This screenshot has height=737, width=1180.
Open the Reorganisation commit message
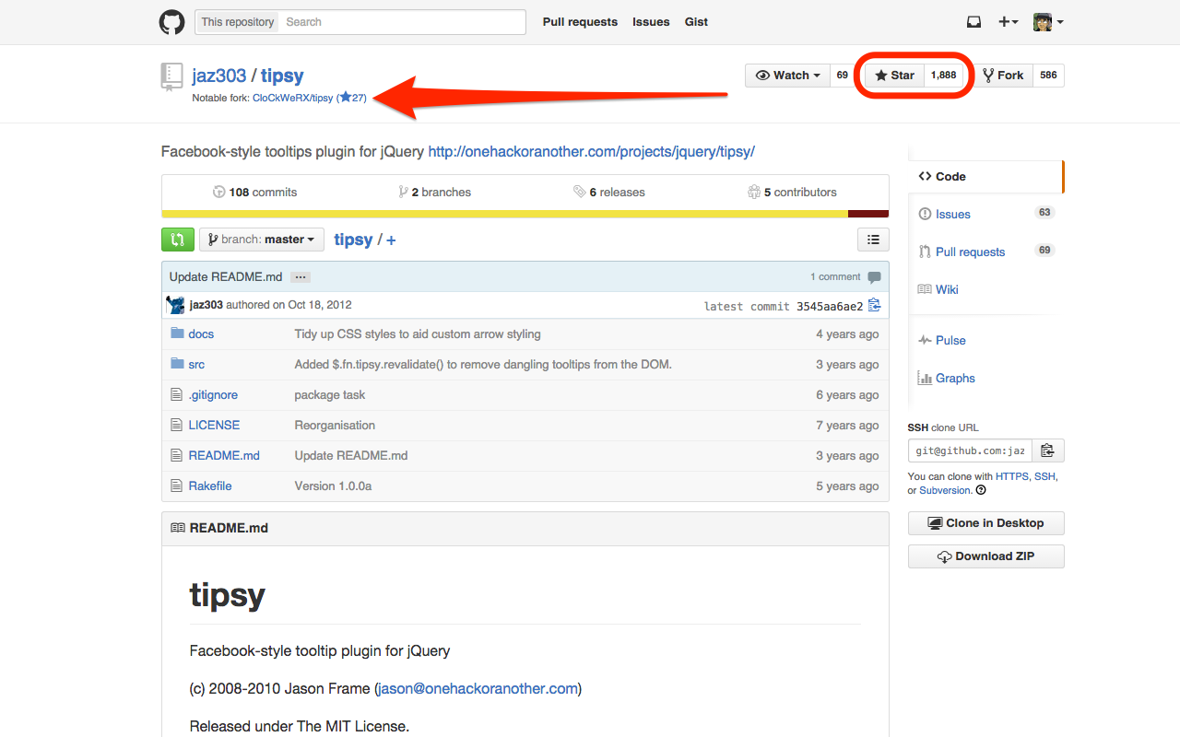coord(335,426)
